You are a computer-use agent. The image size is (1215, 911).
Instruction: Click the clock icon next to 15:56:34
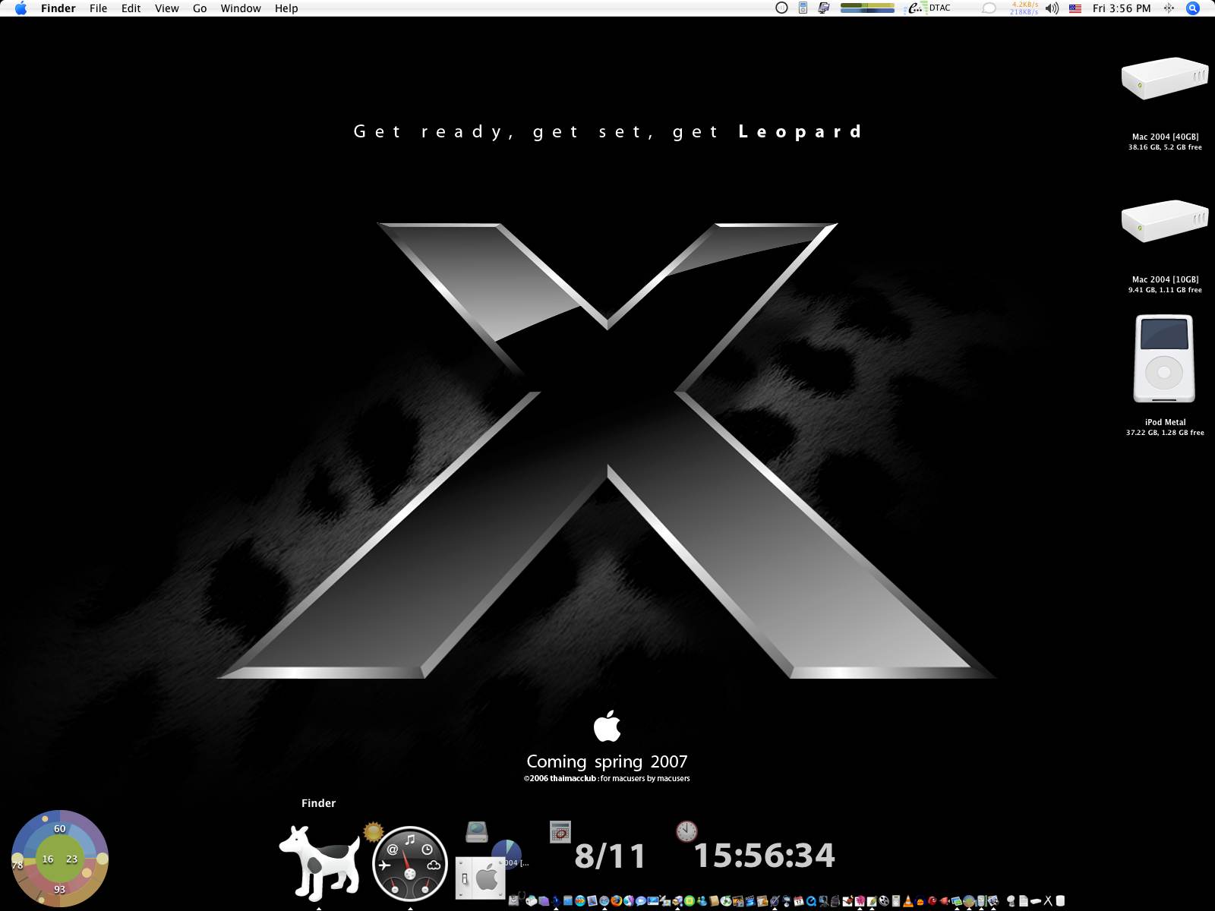686,831
